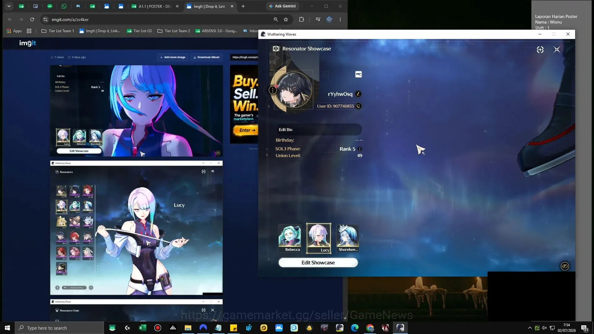This screenshot has width=594, height=334.
Task: Select the Rebecca showcase portrait
Action: tap(290, 238)
